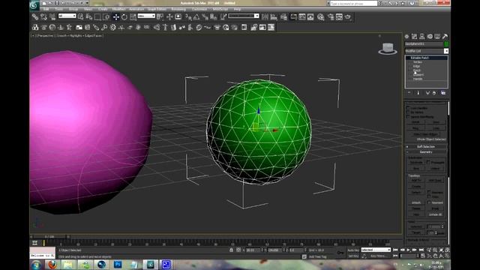This screenshot has height=270, width=480.
Task: Click the Attach button
Action: [416, 202]
